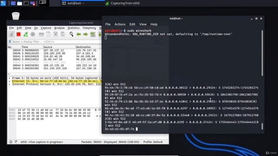Click eth0 live capture in progress text

42,142
